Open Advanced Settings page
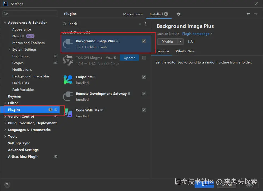The height and width of the screenshot is (191, 263). (23, 150)
